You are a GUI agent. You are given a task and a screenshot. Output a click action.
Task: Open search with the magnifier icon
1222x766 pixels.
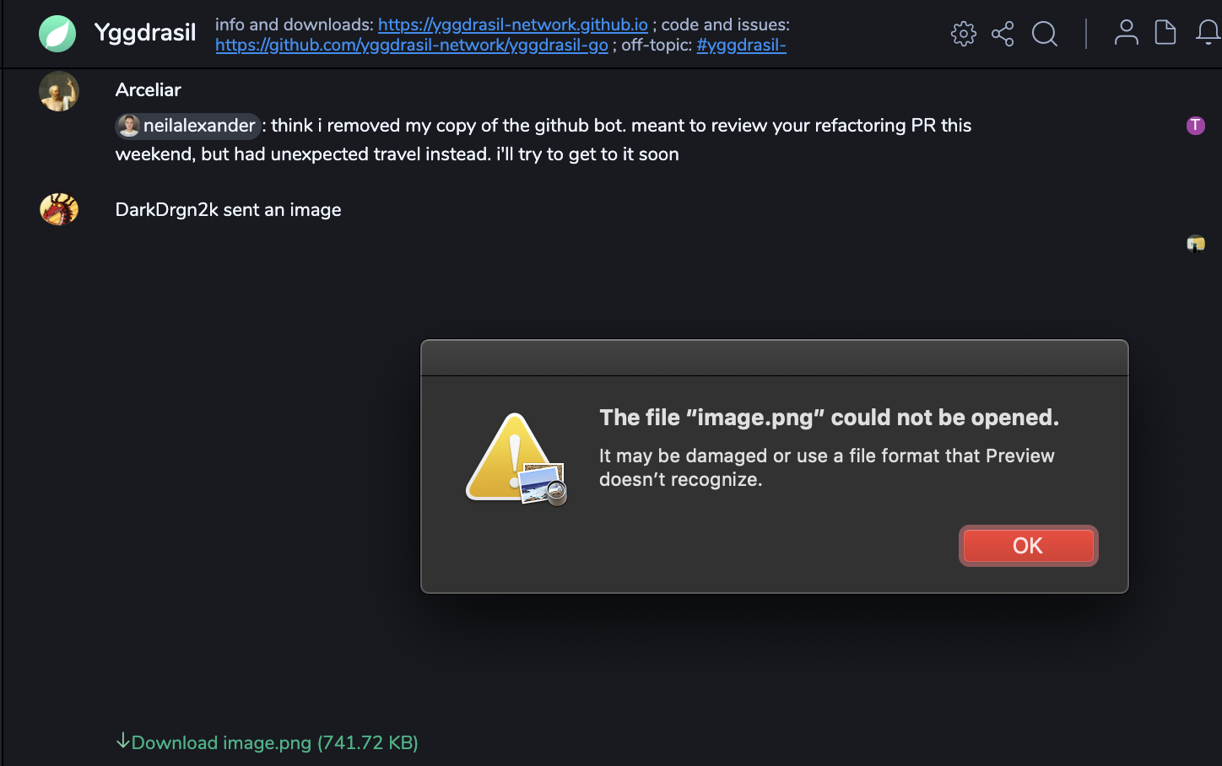click(x=1044, y=35)
